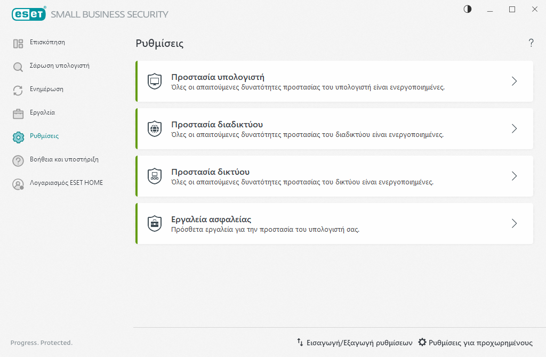Click the user icon for Λογαριασμός ESET HOME
This screenshot has width=546, height=357.
(18, 184)
